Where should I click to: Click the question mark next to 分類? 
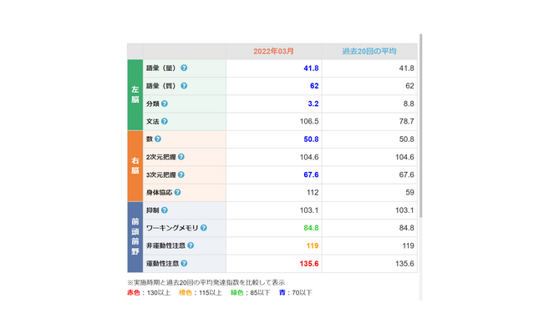pos(165,104)
